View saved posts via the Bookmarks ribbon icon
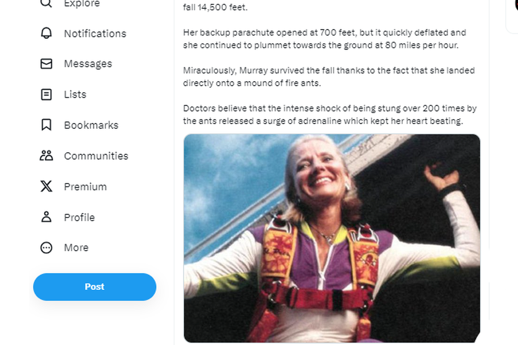Viewport: 518px width, 345px height. coord(47,125)
